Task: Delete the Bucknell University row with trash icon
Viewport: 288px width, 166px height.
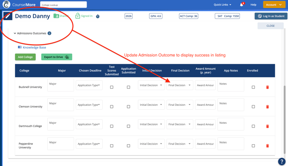Action: (x=267, y=87)
